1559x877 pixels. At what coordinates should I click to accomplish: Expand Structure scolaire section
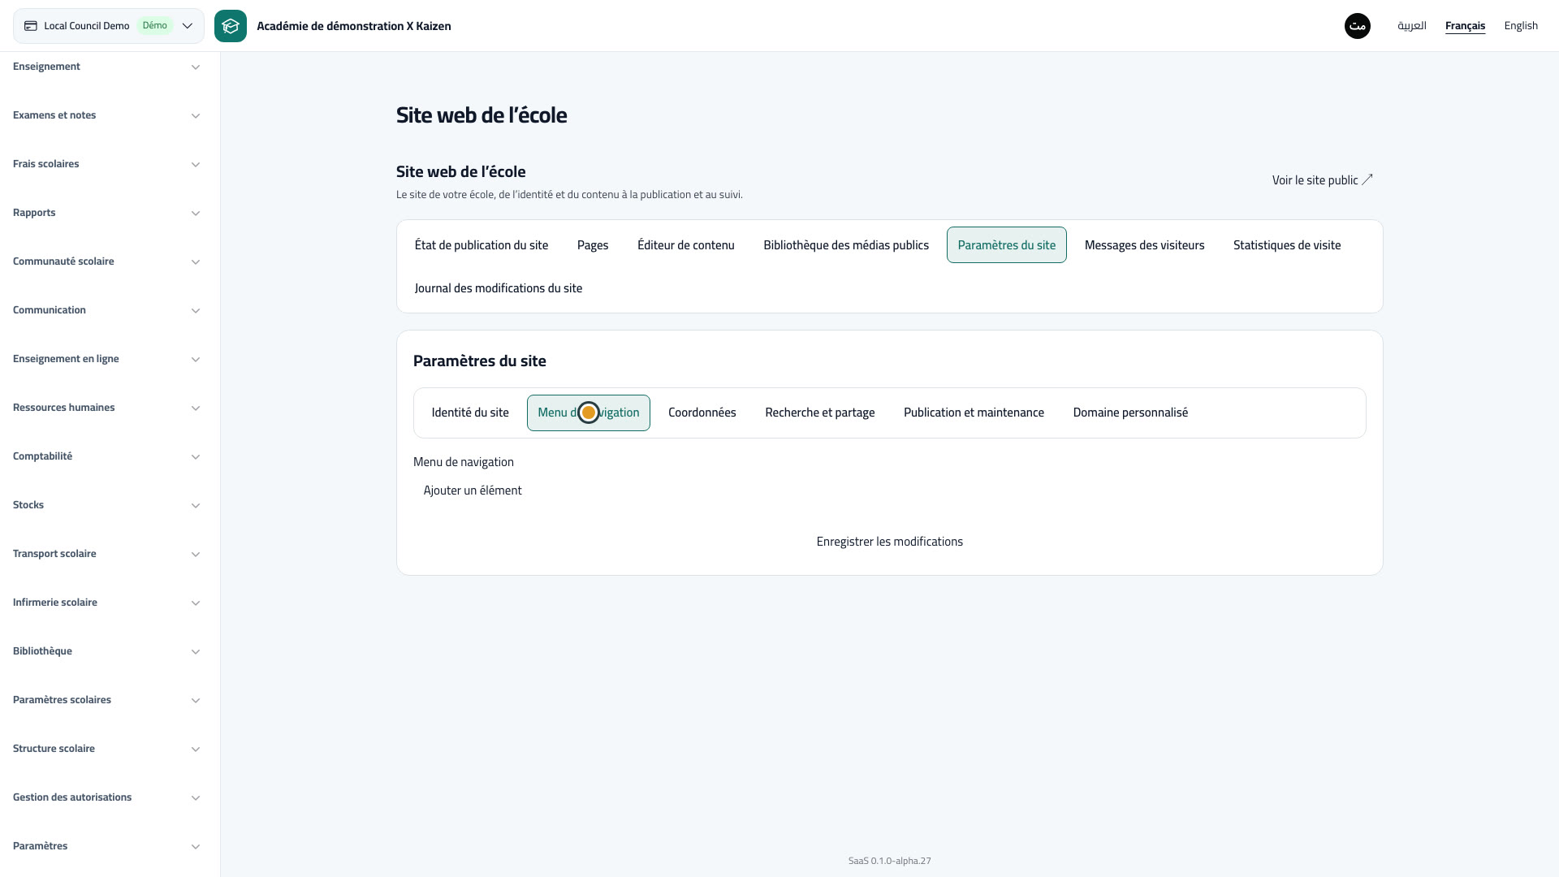click(106, 749)
